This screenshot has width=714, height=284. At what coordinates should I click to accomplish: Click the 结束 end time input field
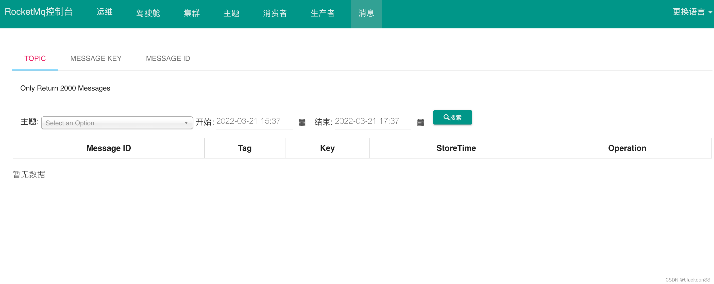(373, 122)
